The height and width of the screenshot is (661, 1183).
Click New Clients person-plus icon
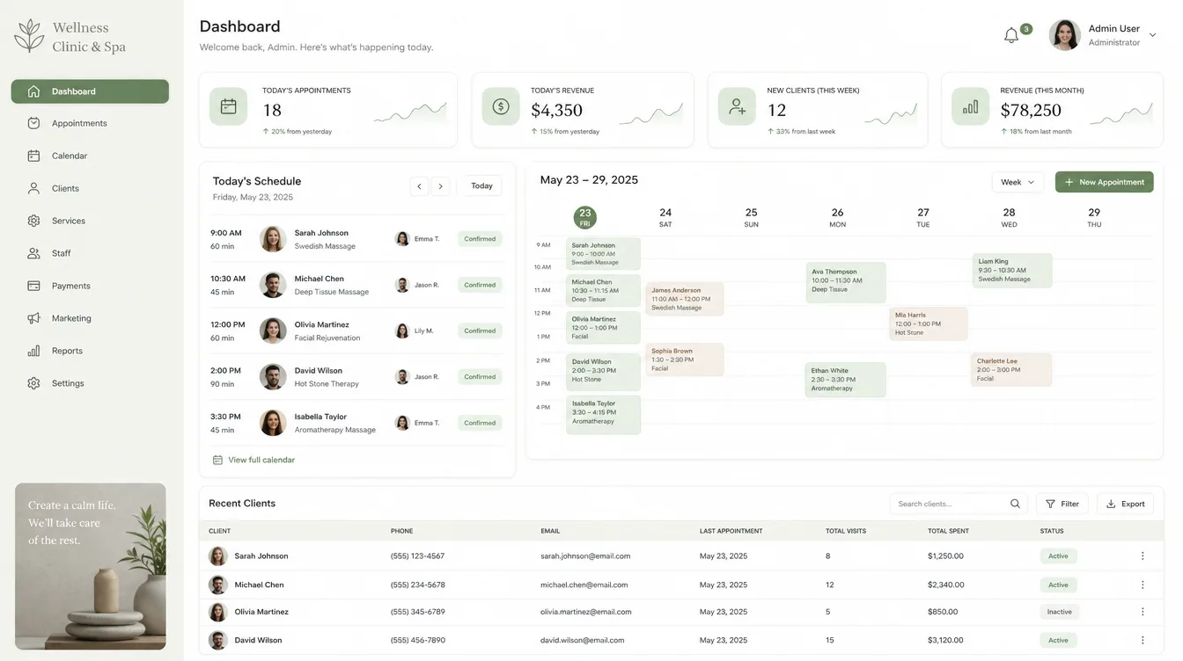[x=737, y=106]
